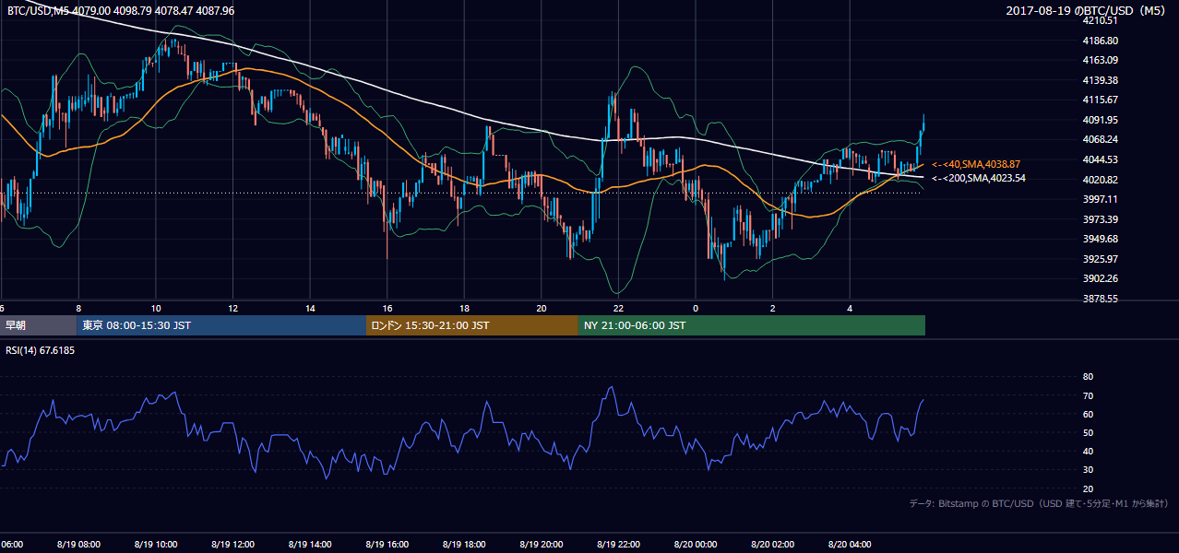Click the 8/19 08:00 date label

(x=78, y=545)
